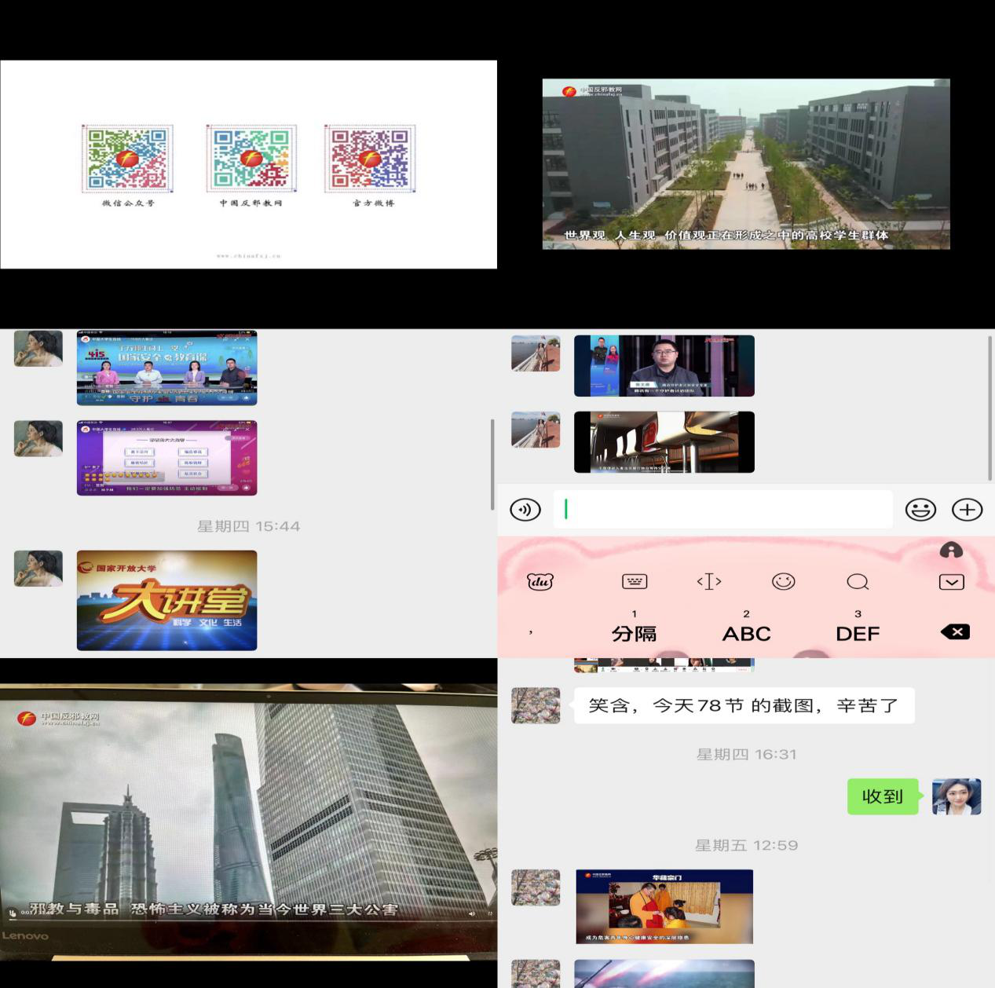
Task: Tap bridge avatar beside dark interior screenshot
Action: coord(536,430)
